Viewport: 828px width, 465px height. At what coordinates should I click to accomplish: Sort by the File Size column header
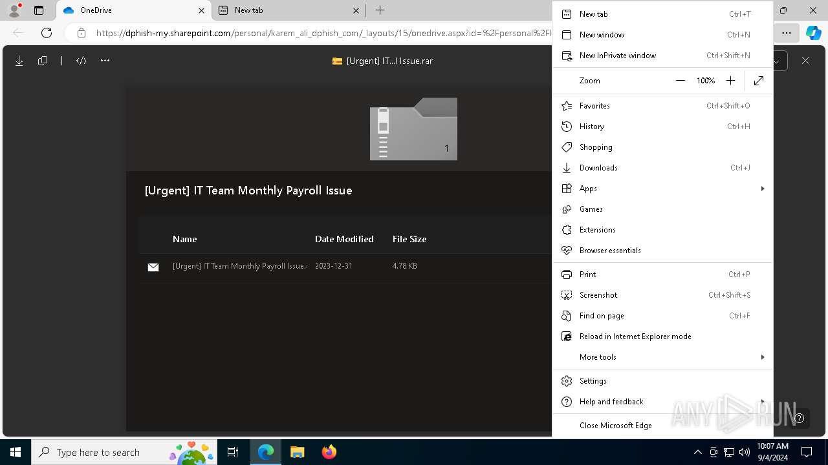pyautogui.click(x=409, y=239)
